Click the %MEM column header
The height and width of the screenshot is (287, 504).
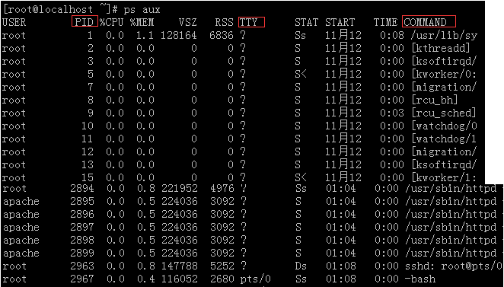[x=142, y=22]
